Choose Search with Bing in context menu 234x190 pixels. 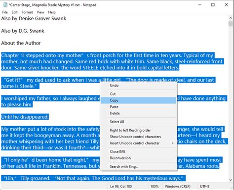coord(139,166)
